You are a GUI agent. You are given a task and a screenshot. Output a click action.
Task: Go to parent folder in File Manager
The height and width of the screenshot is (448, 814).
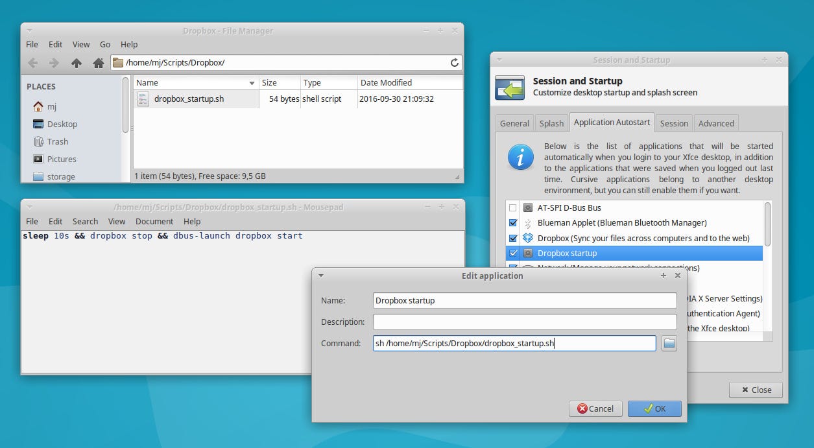pyautogui.click(x=77, y=63)
